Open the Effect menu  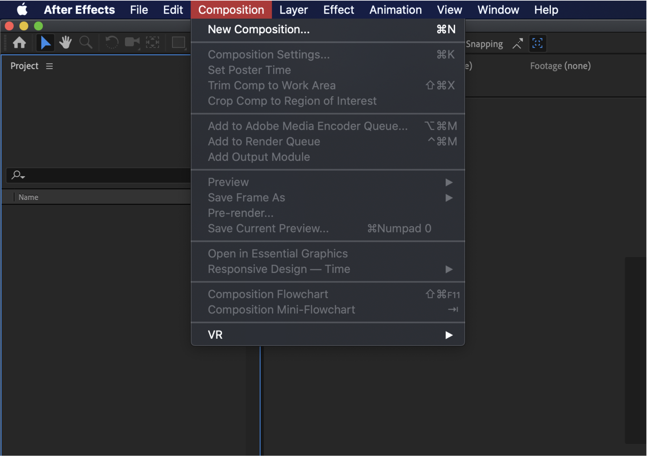(x=338, y=10)
